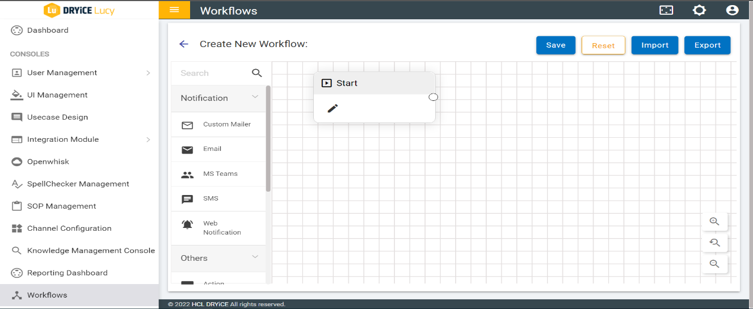Click the Start node output connector circle
Viewport: 753px width, 309px height.
coord(433,97)
